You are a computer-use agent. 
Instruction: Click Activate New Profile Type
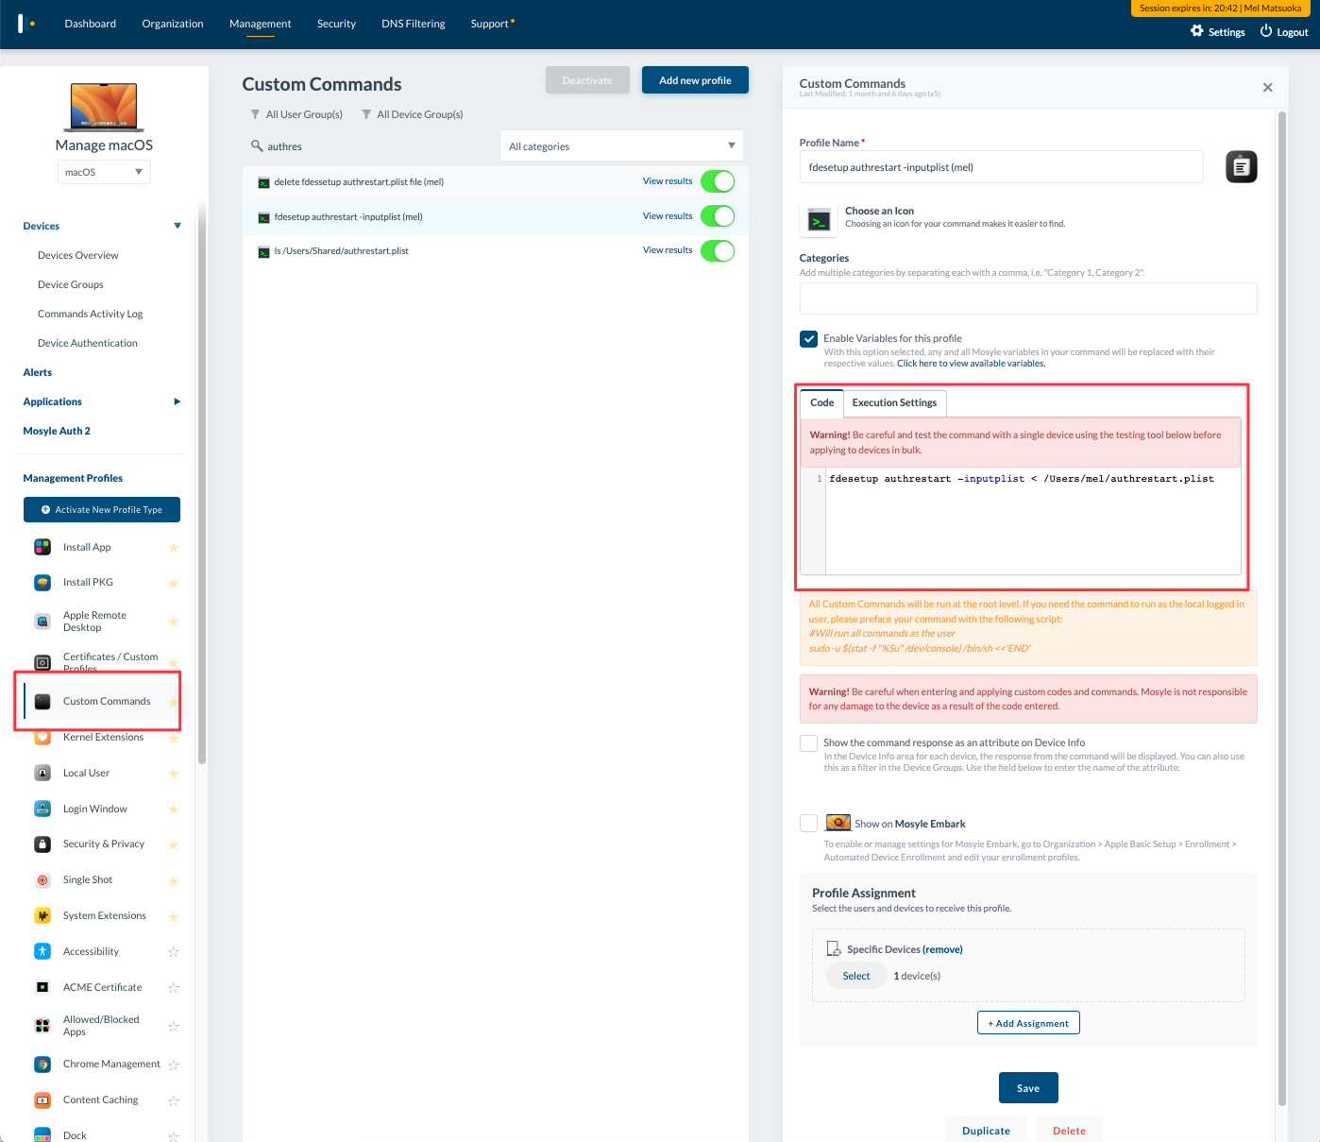point(102,510)
